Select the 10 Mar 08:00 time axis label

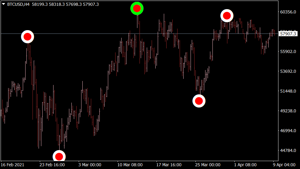click(129, 164)
